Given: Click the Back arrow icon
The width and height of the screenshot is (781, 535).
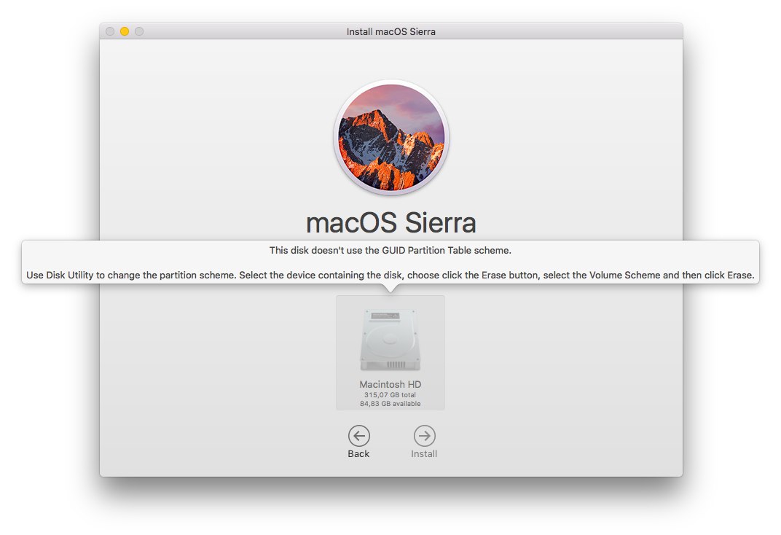Looking at the screenshot, I should tap(358, 436).
